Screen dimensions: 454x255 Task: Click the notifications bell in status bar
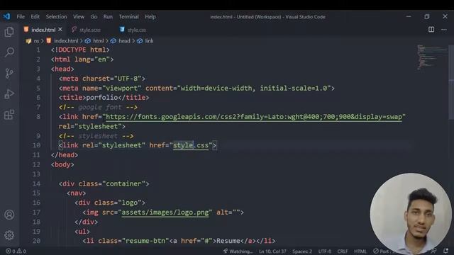[446, 251]
